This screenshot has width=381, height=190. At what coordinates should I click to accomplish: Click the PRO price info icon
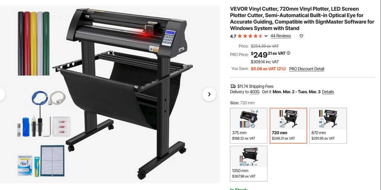[288, 53]
